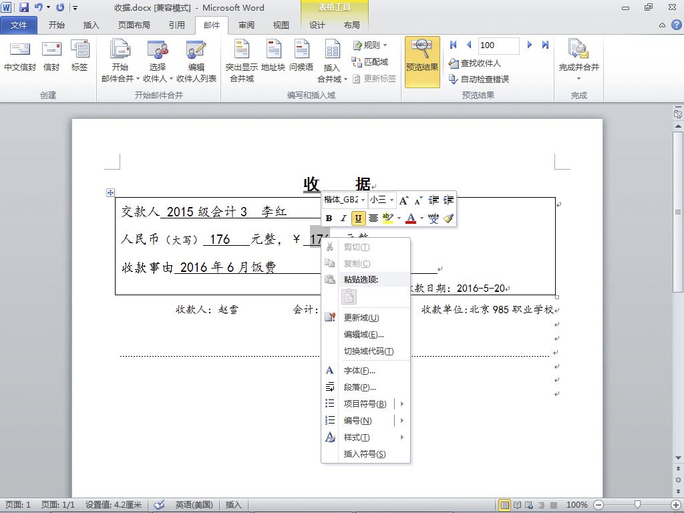Choose Insert Symbol (插入符号) in context menu
Image resolution: width=684 pixels, height=513 pixels.
pyautogui.click(x=365, y=454)
